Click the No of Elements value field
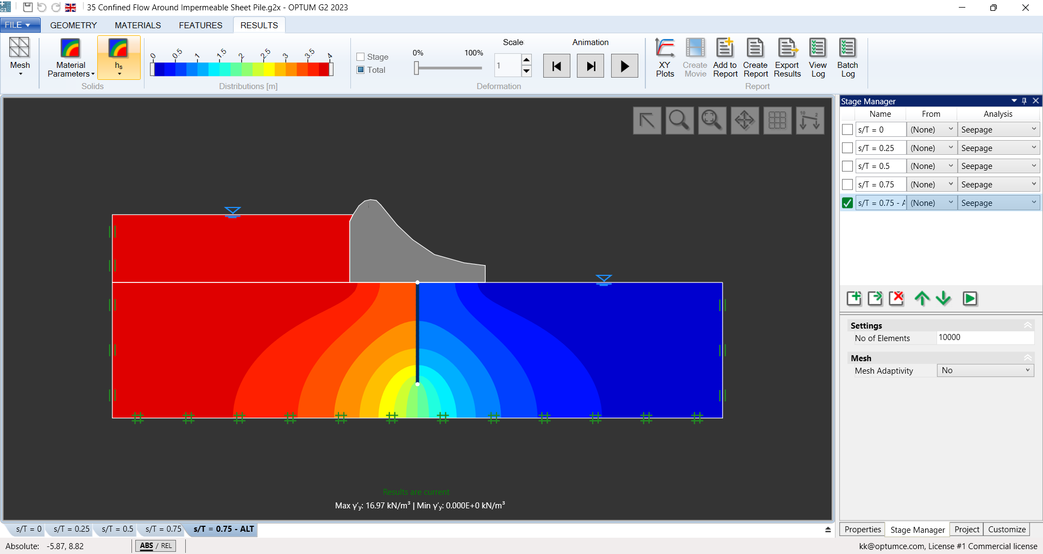The width and height of the screenshot is (1043, 554). click(985, 337)
